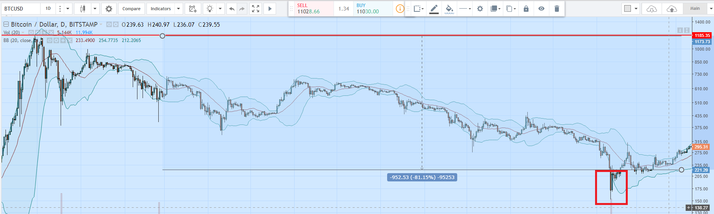Pick line color with the pencil icon
Viewport: 714px width, 214px height.
tap(434, 9)
